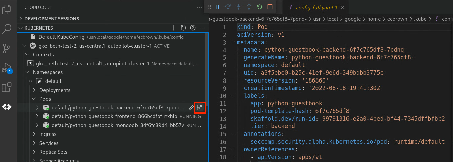The height and width of the screenshot is (162, 453).
Task: Open the Run and Debug view
Action: (x=7, y=68)
